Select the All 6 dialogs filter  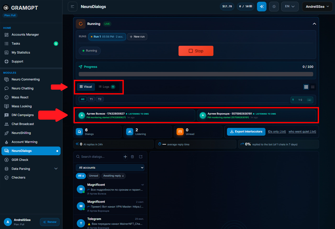pos(81,176)
